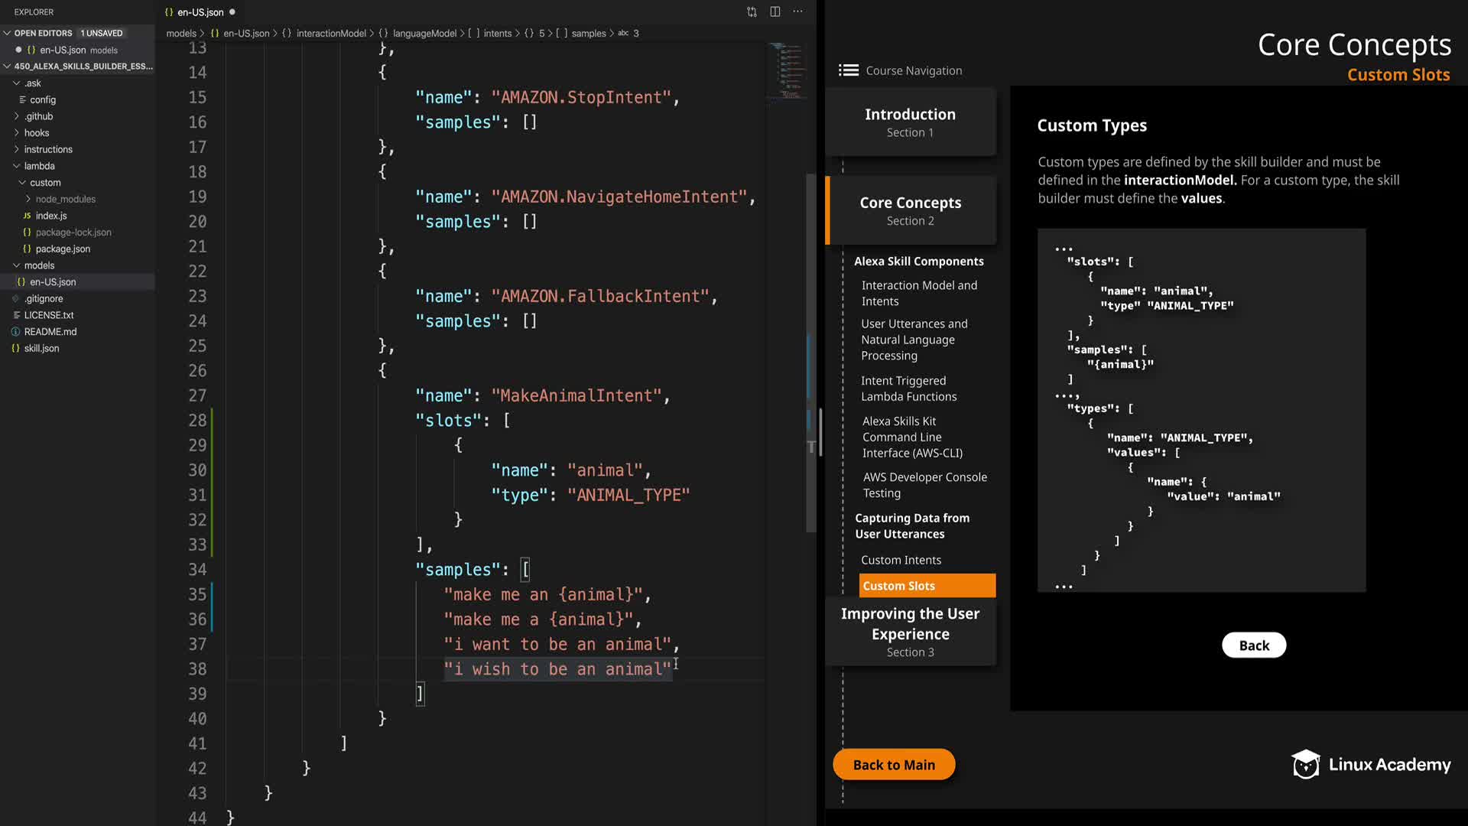
Task: Expand the node_modules folder
Action: [x=65, y=199]
